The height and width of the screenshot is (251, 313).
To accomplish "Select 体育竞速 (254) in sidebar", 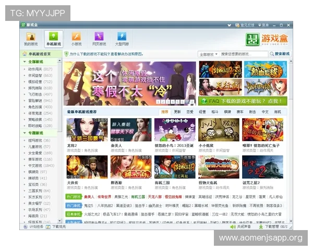I will pos(40,113).
